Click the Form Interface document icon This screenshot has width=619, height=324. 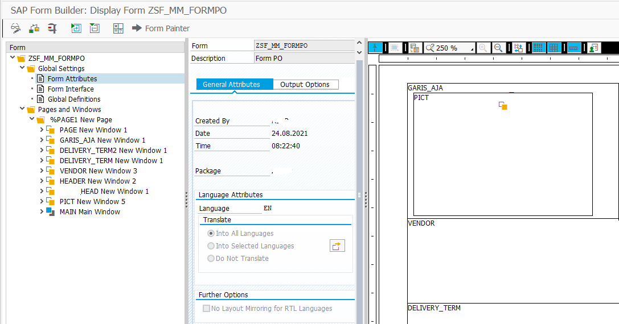pos(40,89)
